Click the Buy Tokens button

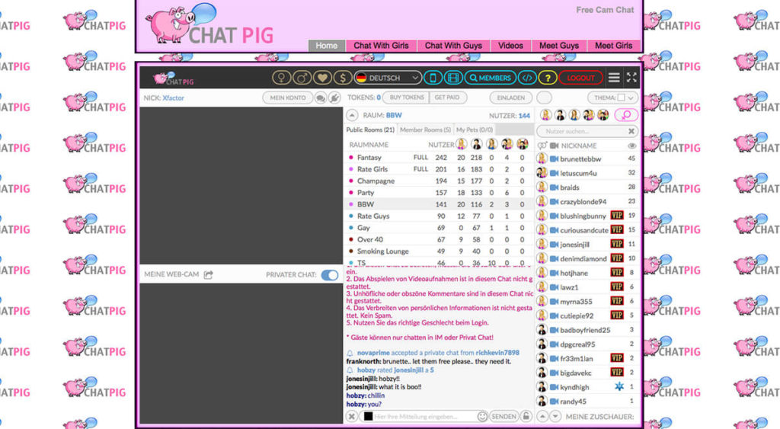tap(407, 98)
